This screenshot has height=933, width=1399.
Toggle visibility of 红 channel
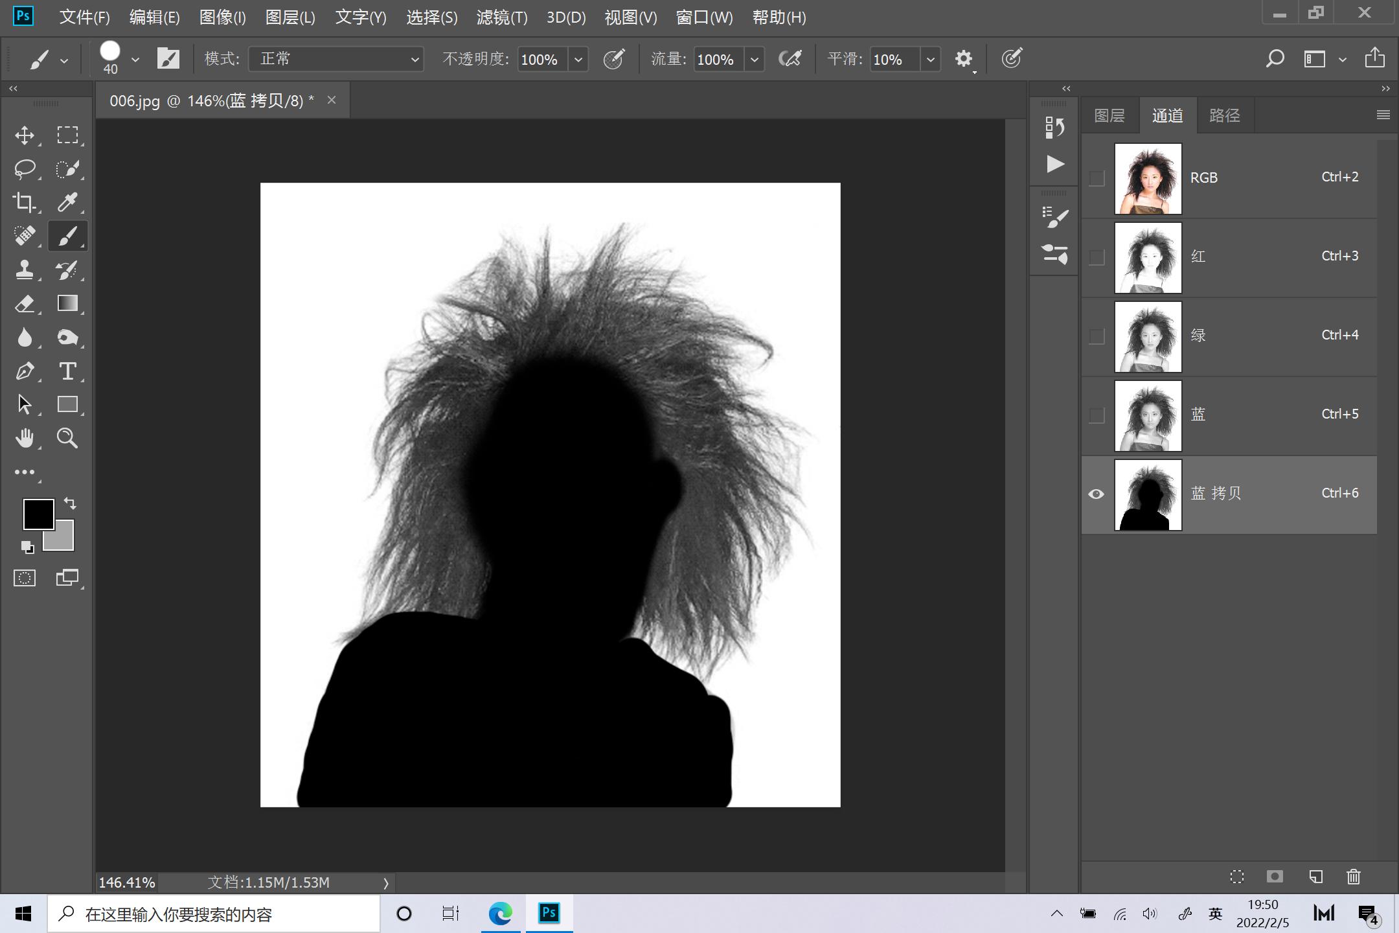point(1097,257)
